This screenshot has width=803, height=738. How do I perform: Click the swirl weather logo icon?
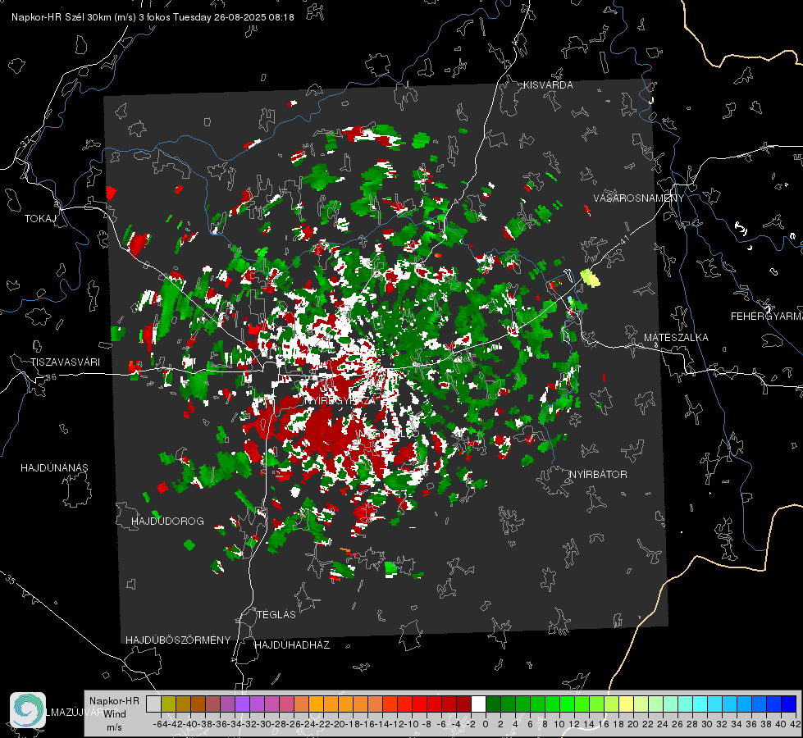pos(28,710)
